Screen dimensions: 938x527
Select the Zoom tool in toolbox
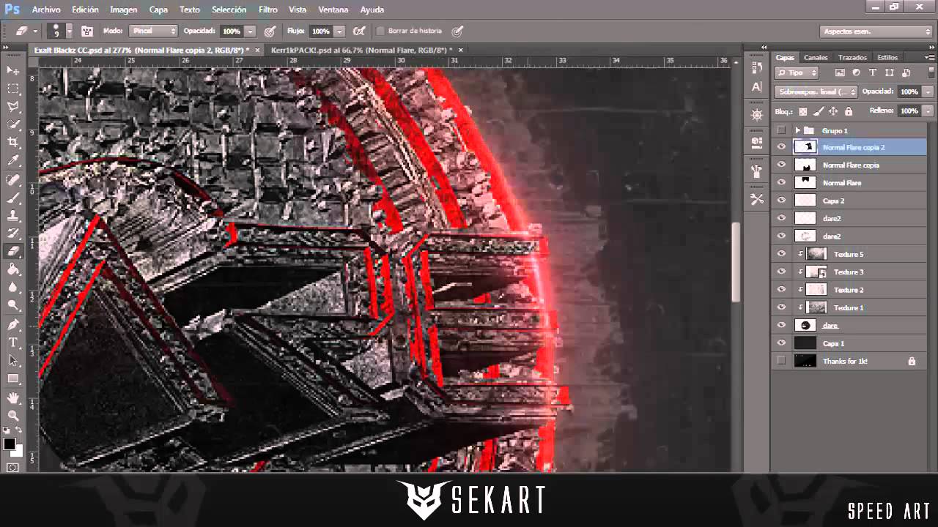(13, 415)
